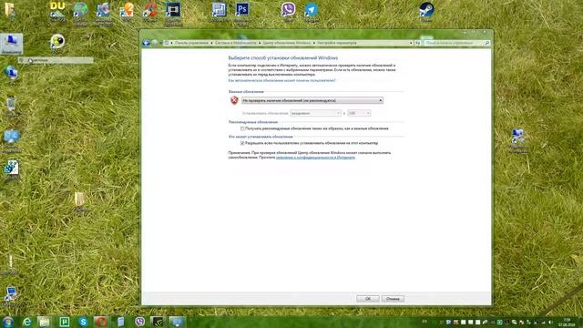Click Система и безопасность breadcrumb segment
This screenshot has width=583, height=328.
236,43
